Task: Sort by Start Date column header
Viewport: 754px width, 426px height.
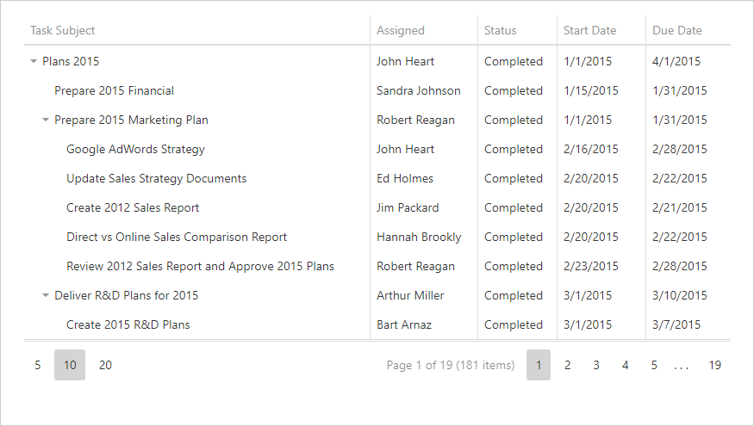Action: click(x=590, y=30)
